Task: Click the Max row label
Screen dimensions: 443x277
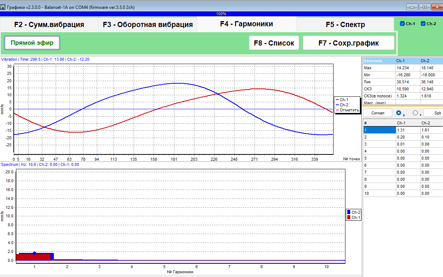Action: point(380,68)
